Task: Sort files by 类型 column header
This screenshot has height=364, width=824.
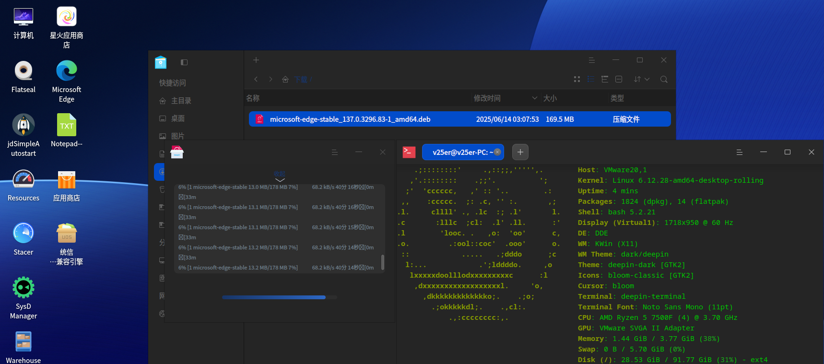Action: 617,98
